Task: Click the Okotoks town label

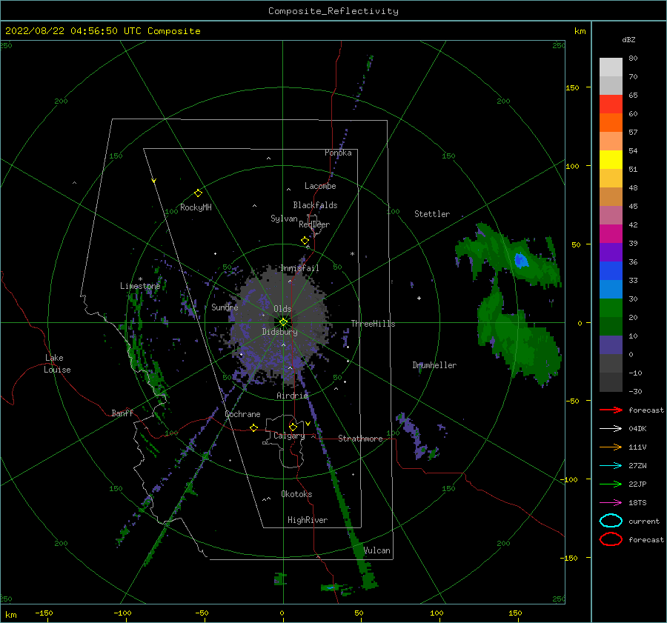Action: pos(296,494)
